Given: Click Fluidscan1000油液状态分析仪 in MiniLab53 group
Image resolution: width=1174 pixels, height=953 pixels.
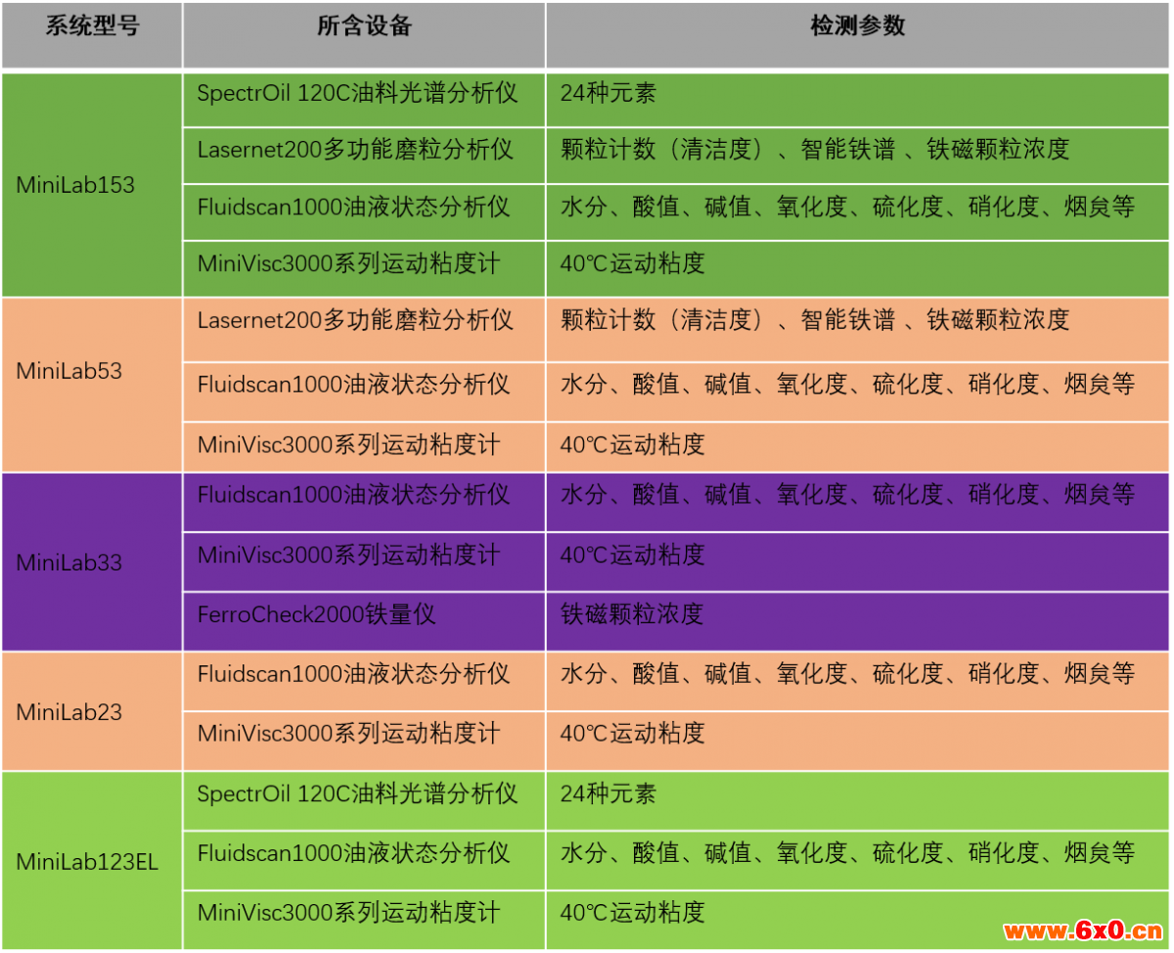Looking at the screenshot, I should pyautogui.click(x=364, y=391).
